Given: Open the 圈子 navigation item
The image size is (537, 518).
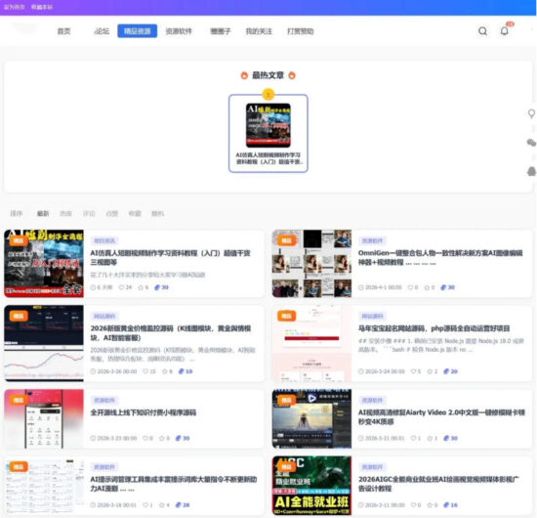Looking at the screenshot, I should (221, 31).
